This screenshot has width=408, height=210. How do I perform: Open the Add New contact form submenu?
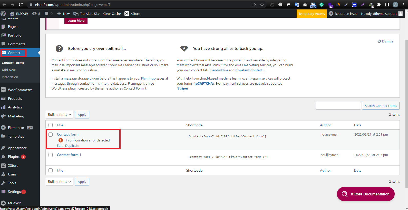click(x=9, y=70)
